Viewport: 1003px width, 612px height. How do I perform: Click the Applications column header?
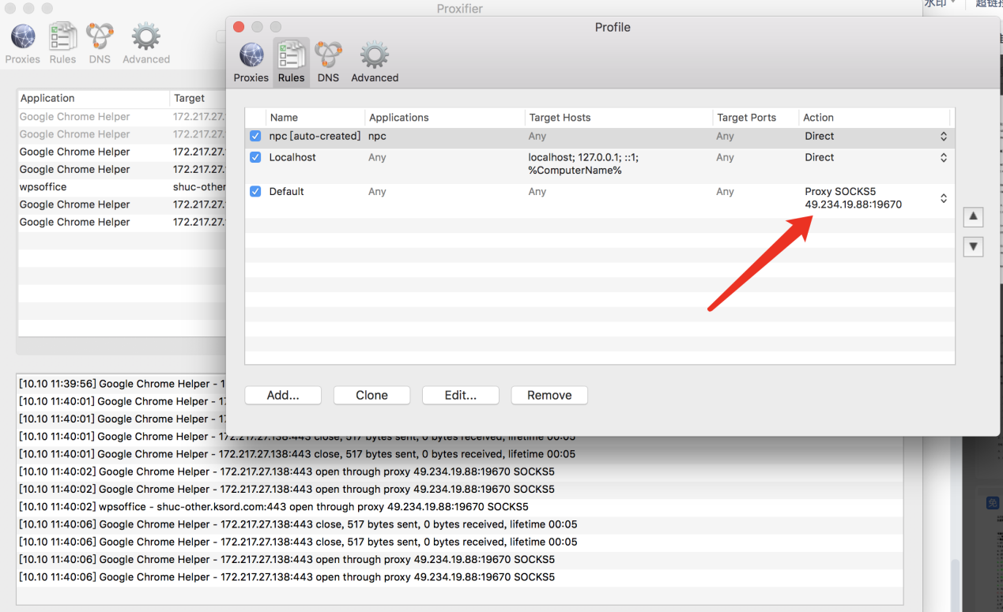[x=445, y=118]
